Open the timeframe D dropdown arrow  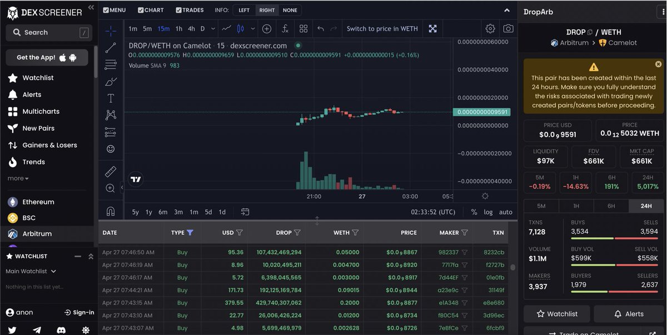(213, 28)
